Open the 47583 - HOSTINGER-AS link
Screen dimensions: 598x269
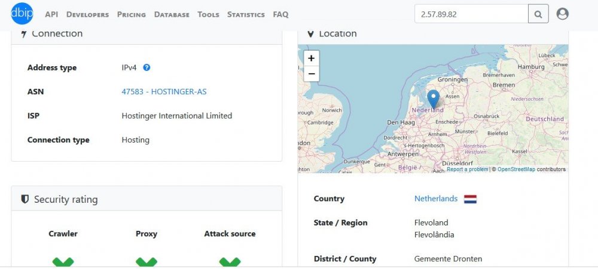[x=164, y=92]
